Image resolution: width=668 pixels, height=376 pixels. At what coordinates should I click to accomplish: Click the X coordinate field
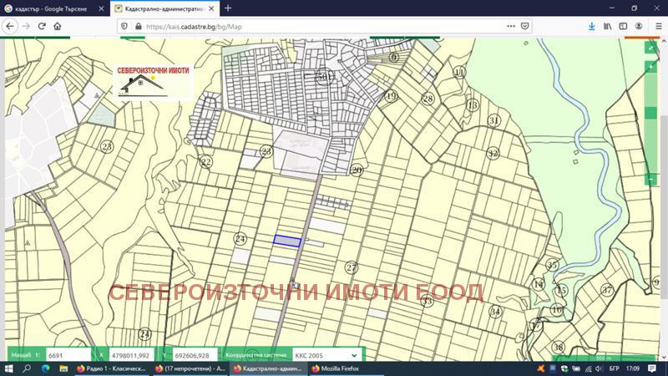(129, 355)
